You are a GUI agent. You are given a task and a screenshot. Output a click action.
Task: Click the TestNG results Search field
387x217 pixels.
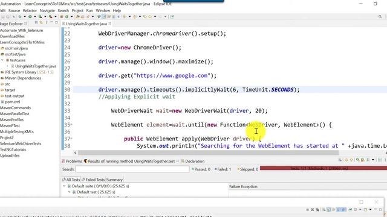click(132, 169)
